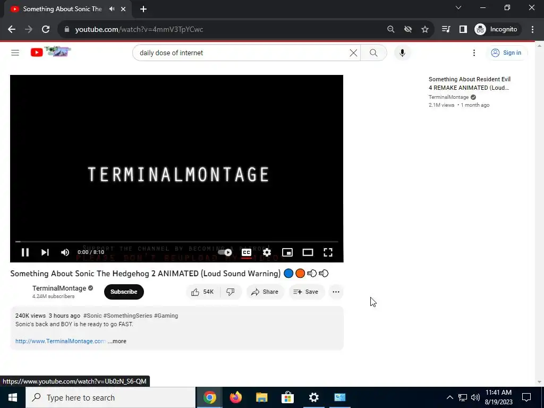Viewport: 544px width, 408px height.
Task: Go to YouTube home via logo
Action: click(x=50, y=52)
